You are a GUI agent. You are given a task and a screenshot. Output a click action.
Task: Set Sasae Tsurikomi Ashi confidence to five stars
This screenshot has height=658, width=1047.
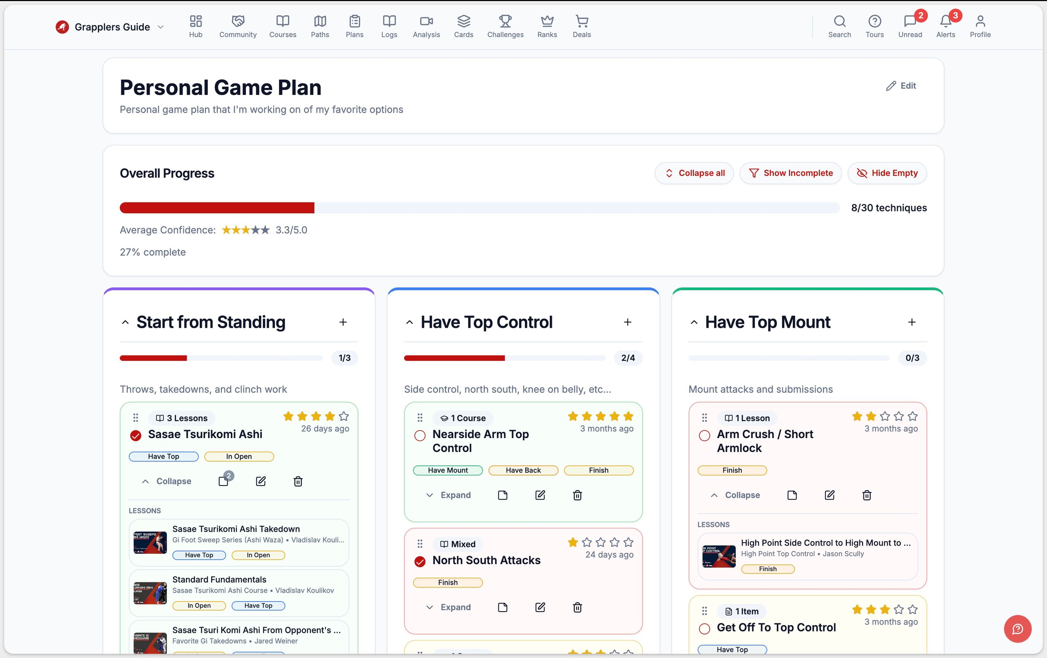pyautogui.click(x=344, y=416)
